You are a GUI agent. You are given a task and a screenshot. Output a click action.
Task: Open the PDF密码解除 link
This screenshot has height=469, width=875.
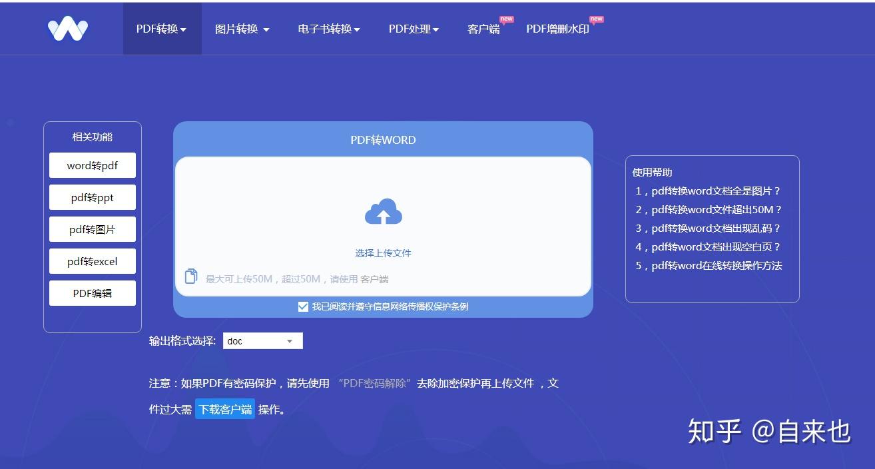[376, 383]
